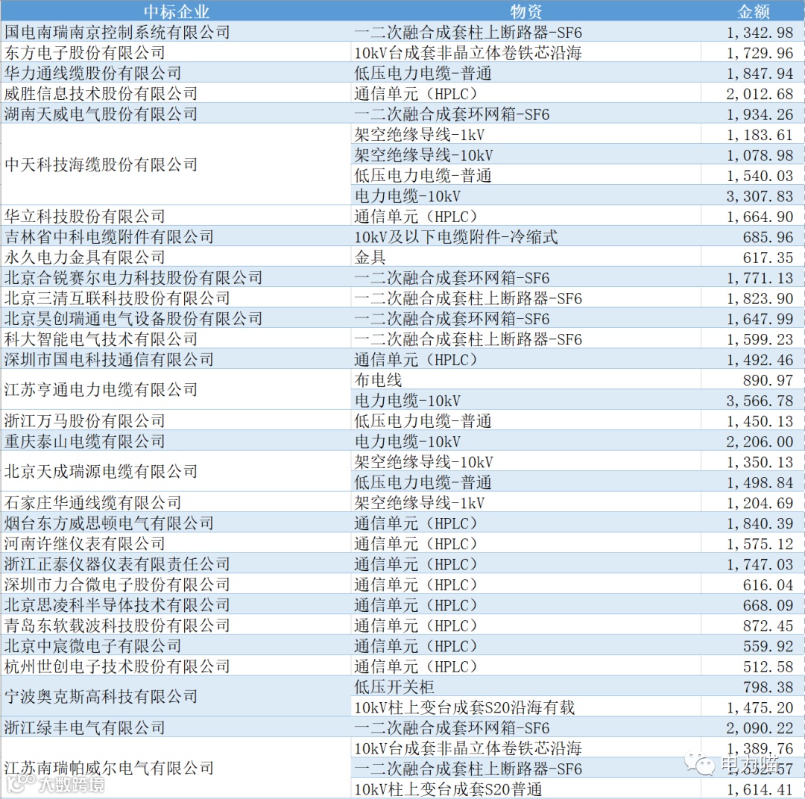Click the amount 1,183.61
Screen dimensions: 805x799
coord(760,135)
